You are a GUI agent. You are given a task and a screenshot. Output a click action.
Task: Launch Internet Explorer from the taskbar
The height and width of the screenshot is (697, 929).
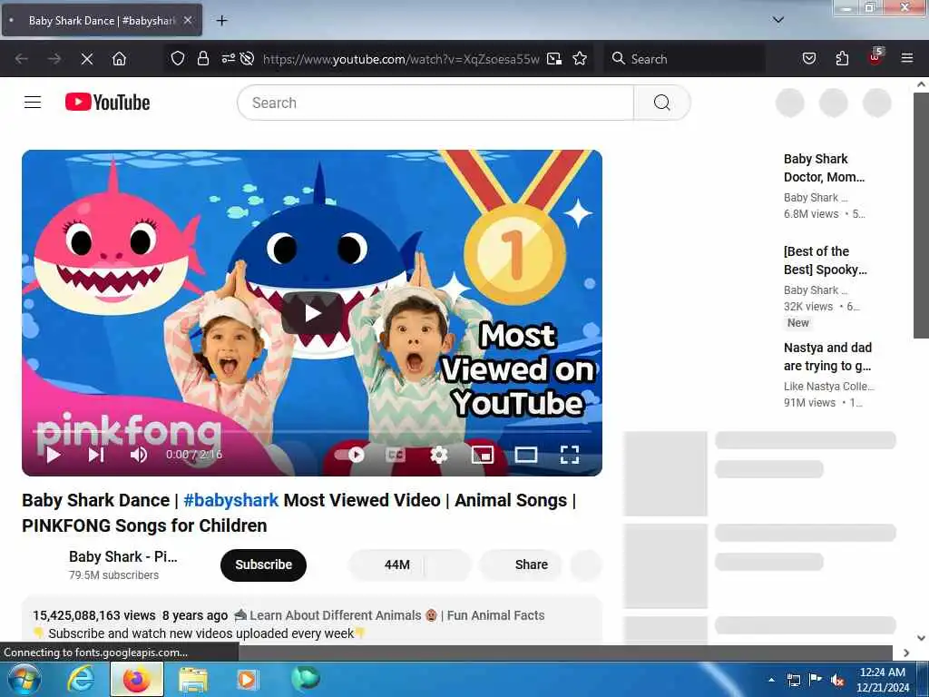coord(81,679)
